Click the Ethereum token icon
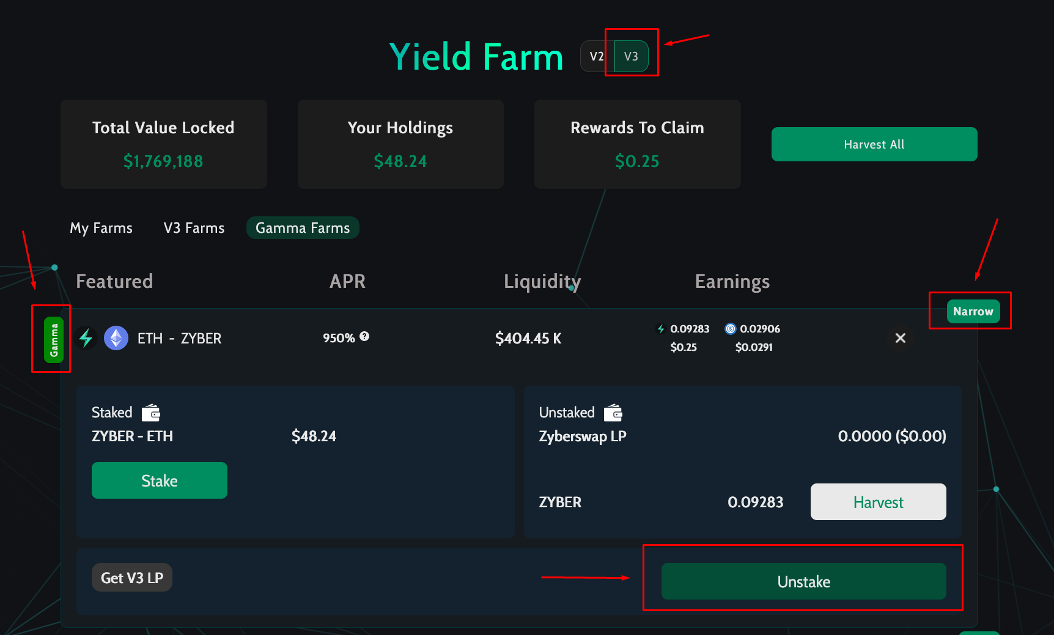This screenshot has height=635, width=1054. coord(116,338)
